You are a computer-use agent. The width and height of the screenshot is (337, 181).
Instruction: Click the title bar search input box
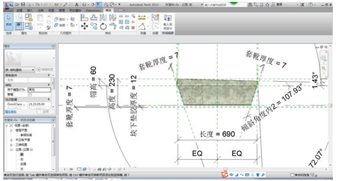(225, 5)
